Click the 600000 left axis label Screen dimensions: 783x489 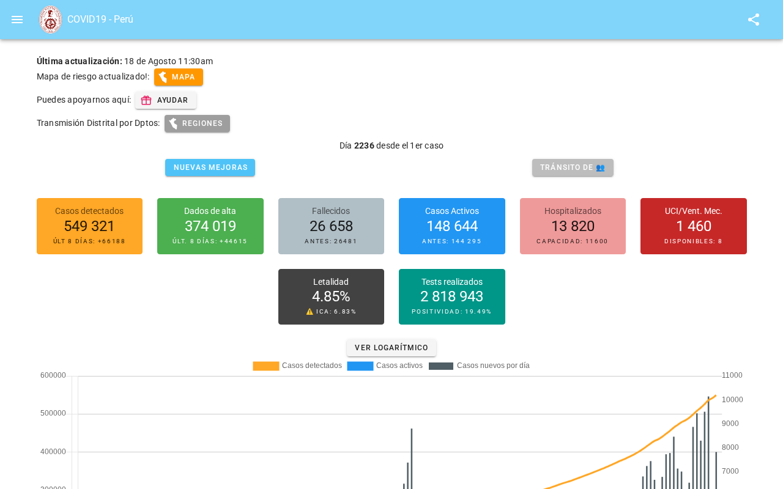[x=53, y=375]
